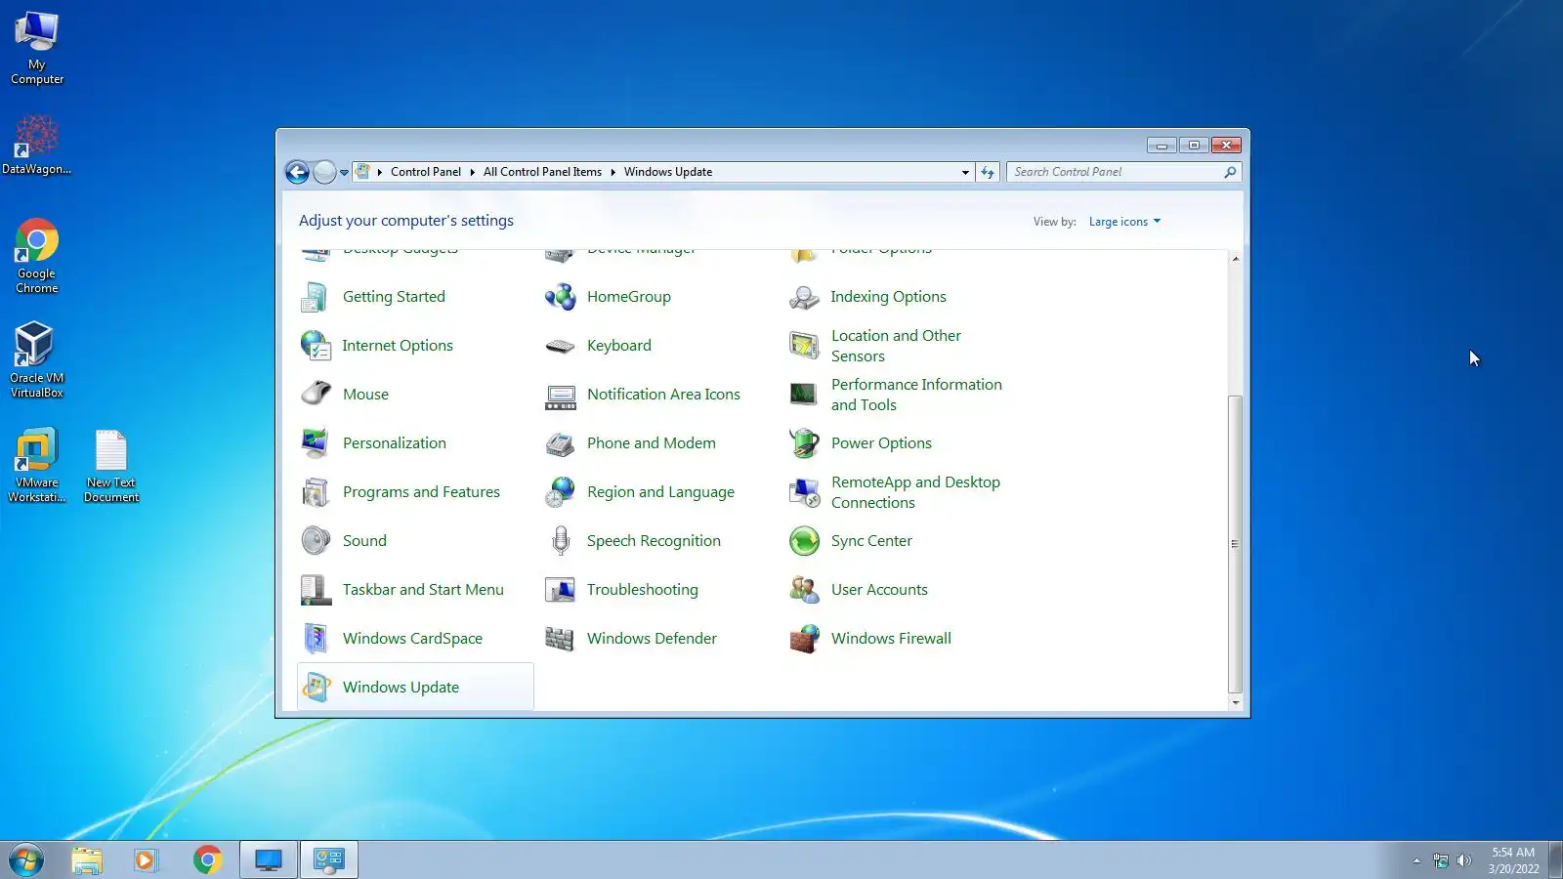The height and width of the screenshot is (879, 1563).
Task: Open Windows Defender icon
Action: coord(560,639)
